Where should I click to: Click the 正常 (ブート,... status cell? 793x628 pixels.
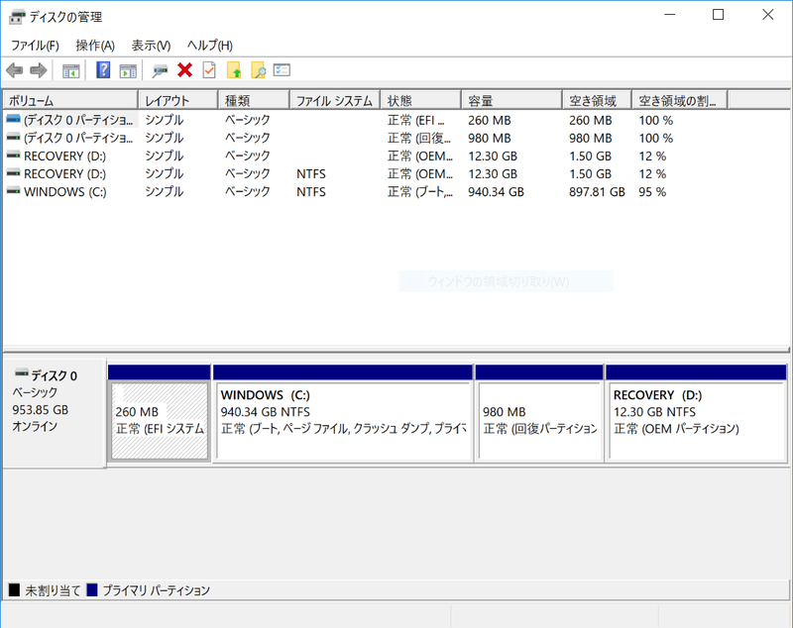[x=420, y=192]
